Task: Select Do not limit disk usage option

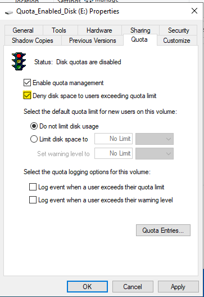Action: click(x=34, y=126)
